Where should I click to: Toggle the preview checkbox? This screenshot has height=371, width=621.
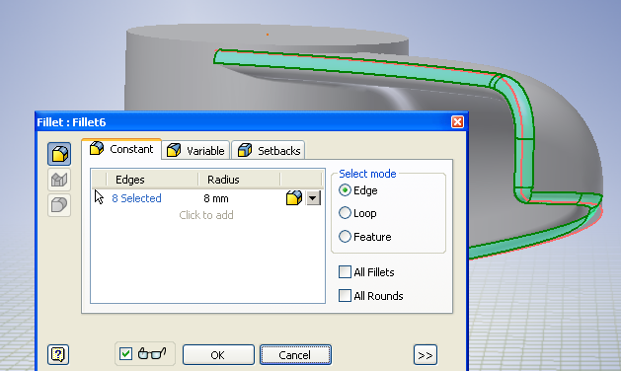click(x=126, y=353)
